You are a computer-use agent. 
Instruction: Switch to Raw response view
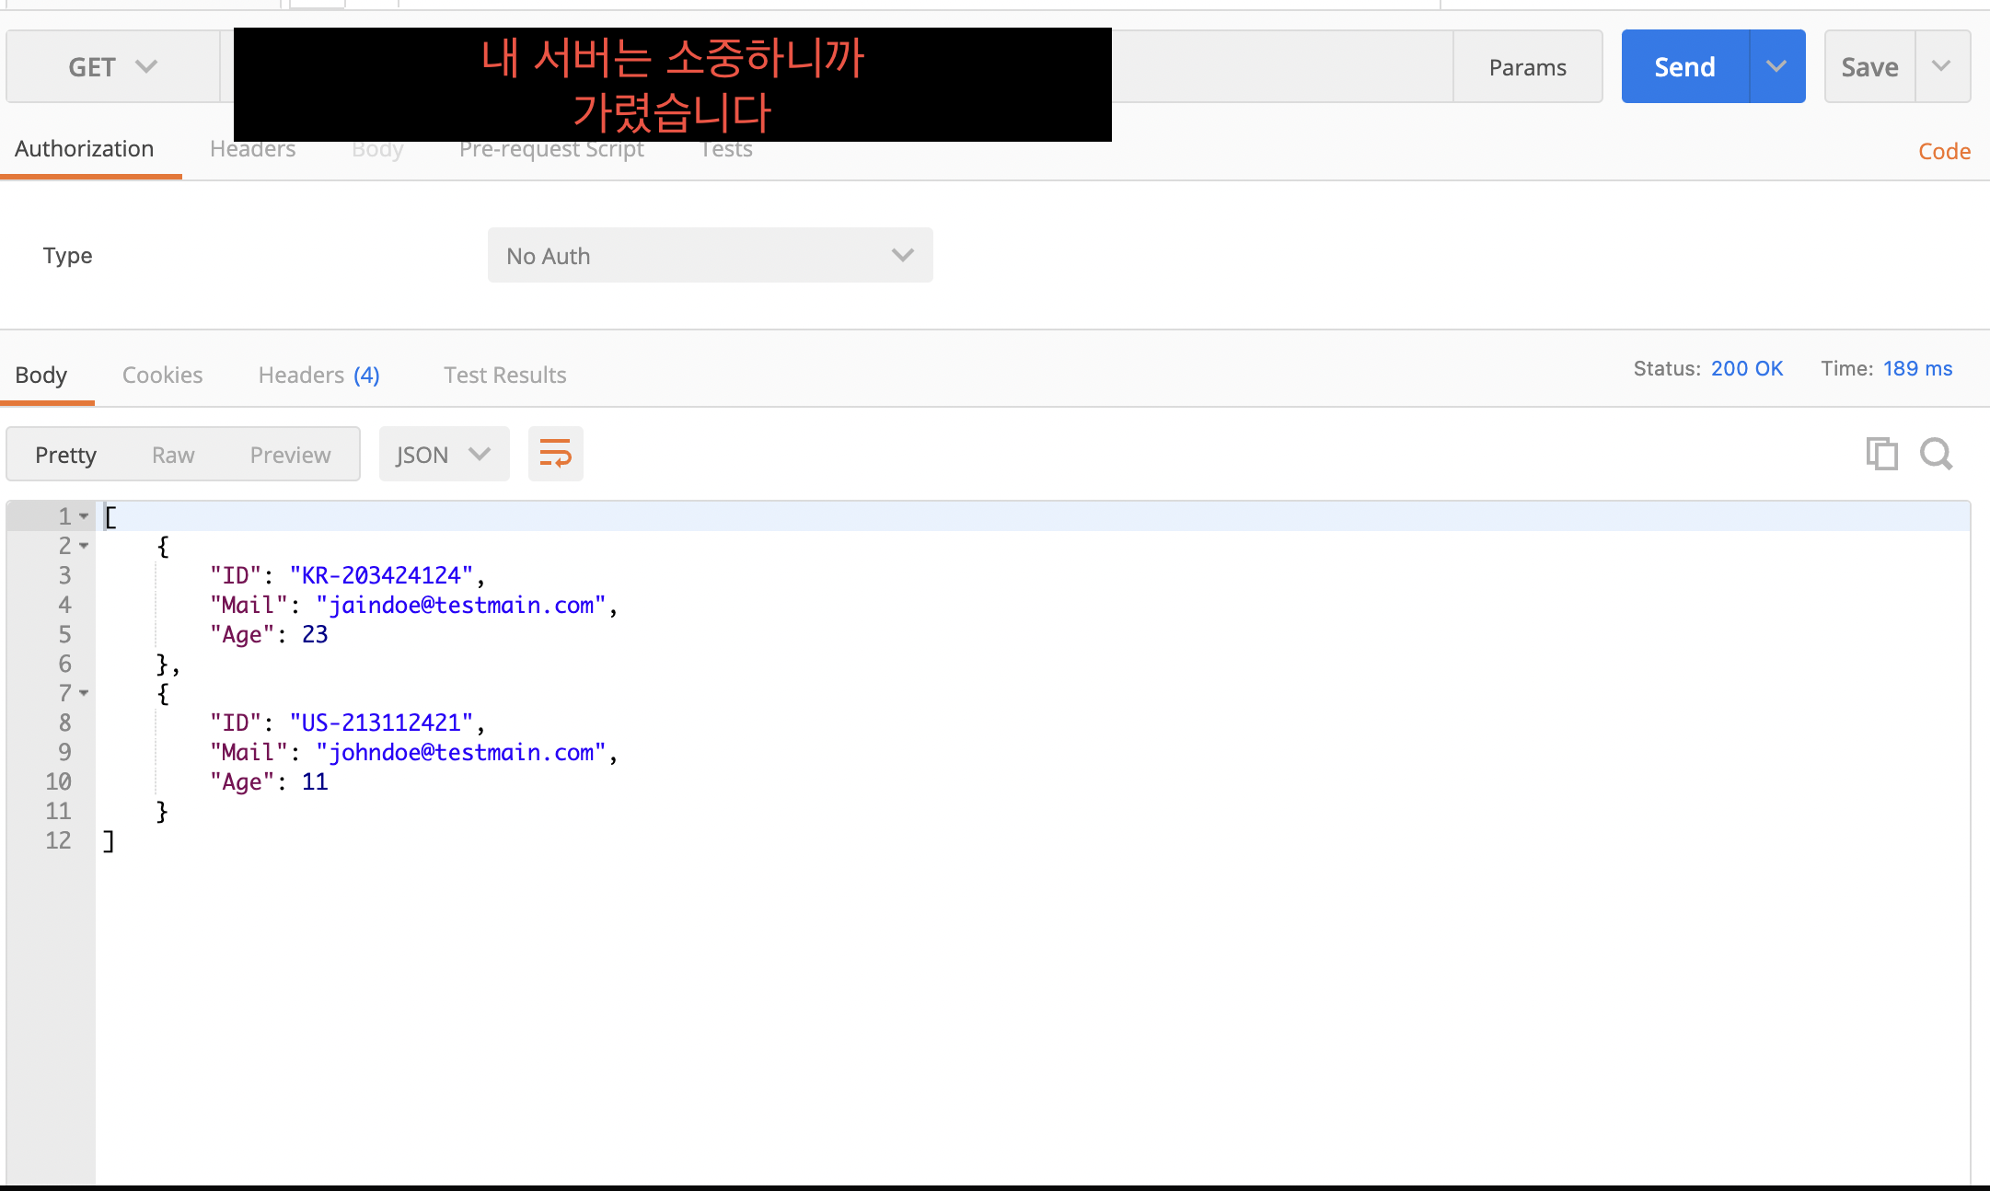173,455
